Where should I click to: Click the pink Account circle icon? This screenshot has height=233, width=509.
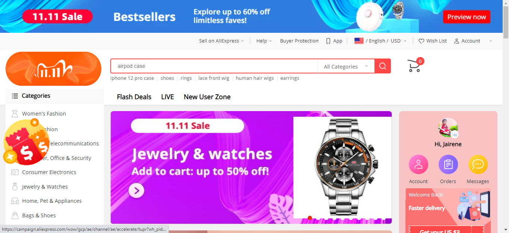point(418,164)
